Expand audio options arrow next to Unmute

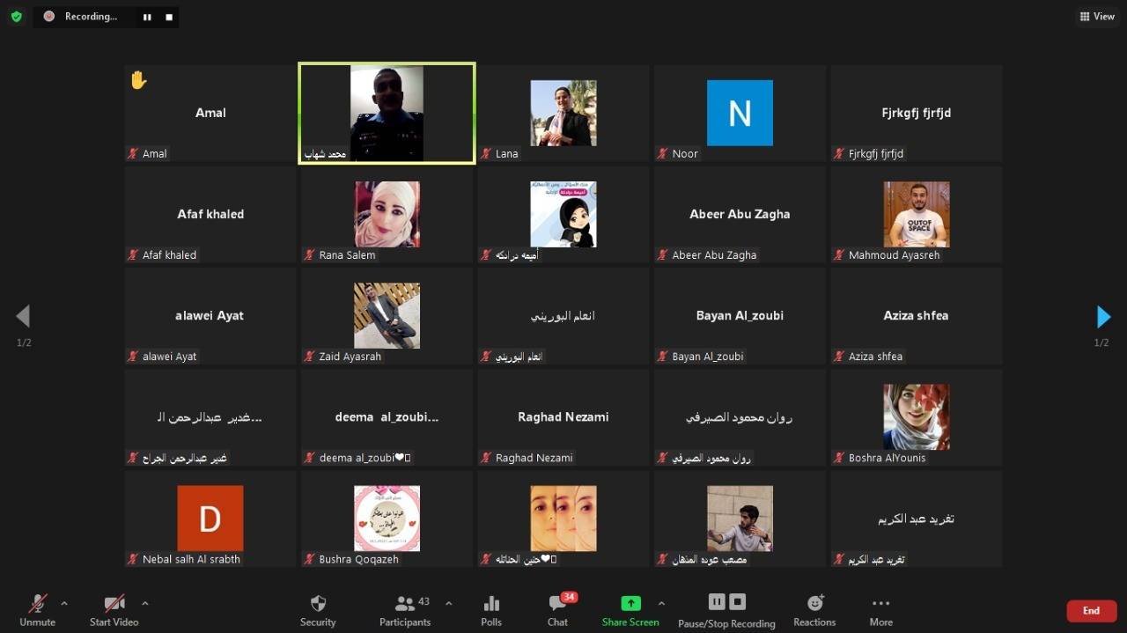coord(64,603)
